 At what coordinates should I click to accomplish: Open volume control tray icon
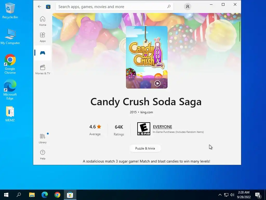pyautogui.click(x=232, y=195)
